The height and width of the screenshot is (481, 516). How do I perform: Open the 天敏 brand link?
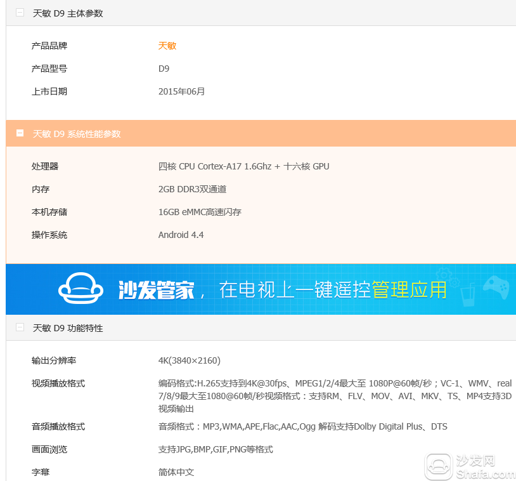[167, 46]
